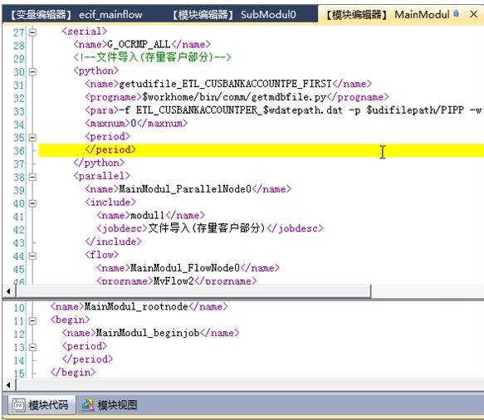484x420 pixels.
Task: Collapse the serial fold marker on line 27
Action: [32, 32]
